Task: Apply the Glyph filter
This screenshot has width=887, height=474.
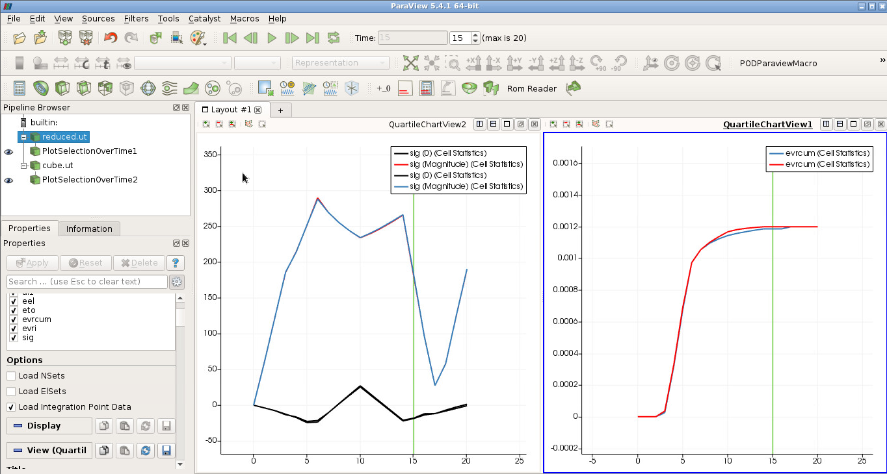Action: (x=148, y=88)
